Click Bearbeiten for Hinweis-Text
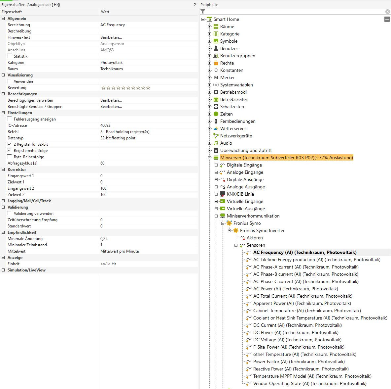The height and width of the screenshot is (389, 391). point(111,37)
